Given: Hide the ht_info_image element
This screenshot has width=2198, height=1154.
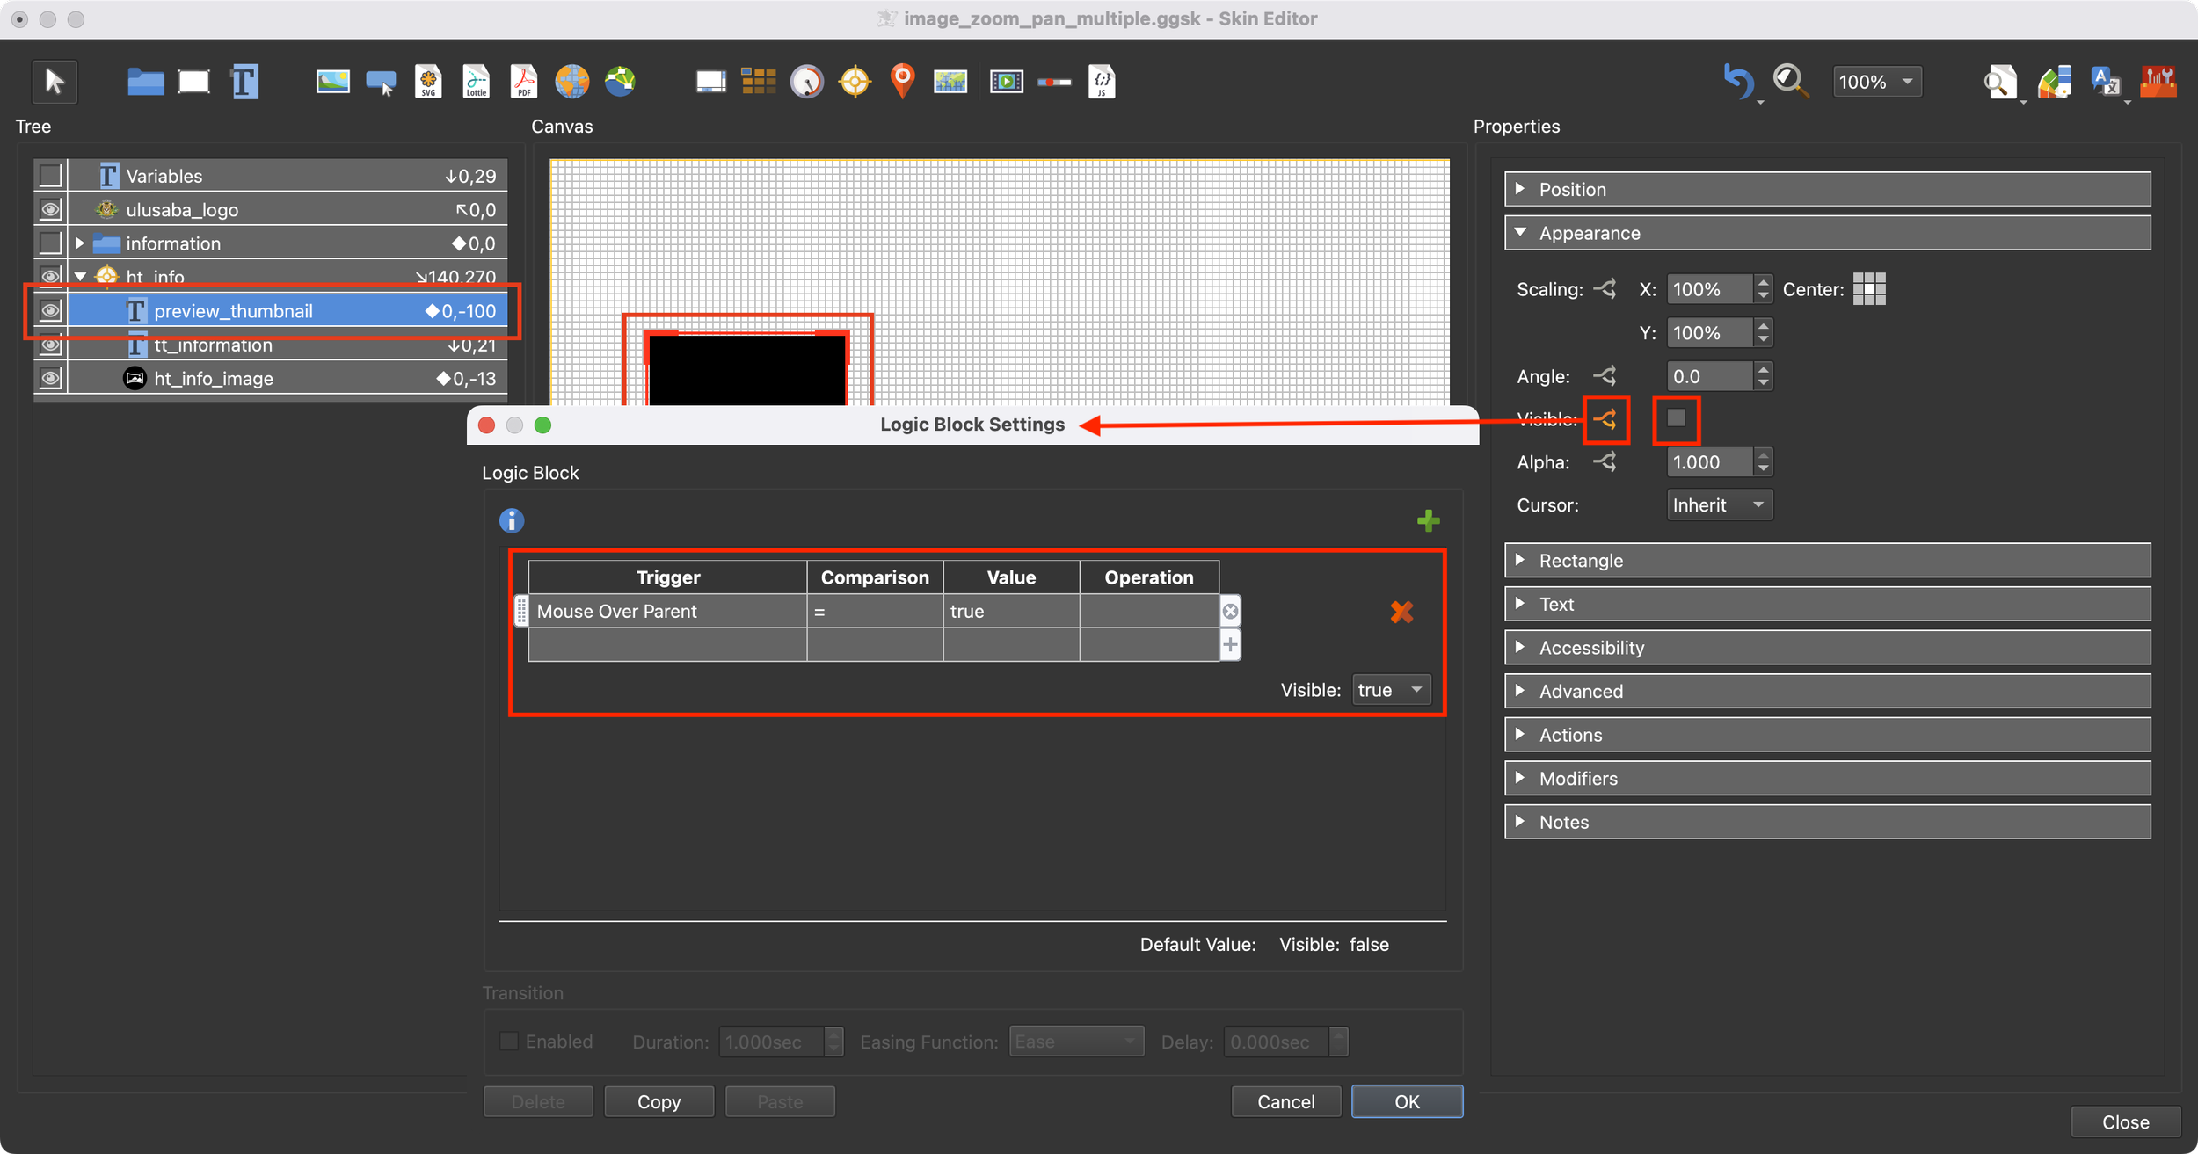Looking at the screenshot, I should coord(50,378).
